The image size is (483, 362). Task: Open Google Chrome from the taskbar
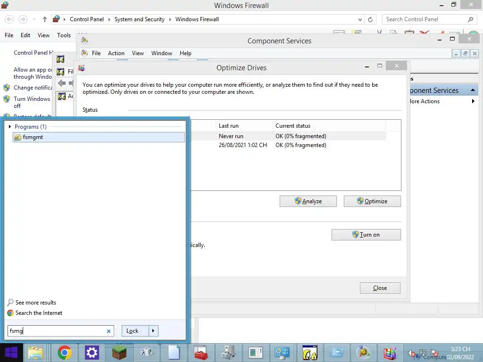pos(64,353)
